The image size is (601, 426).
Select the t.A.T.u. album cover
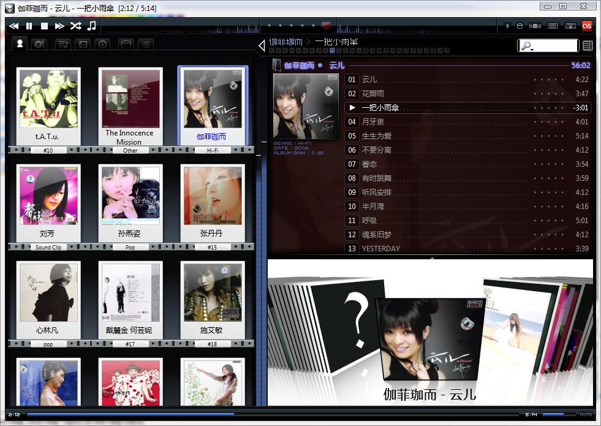(48, 99)
